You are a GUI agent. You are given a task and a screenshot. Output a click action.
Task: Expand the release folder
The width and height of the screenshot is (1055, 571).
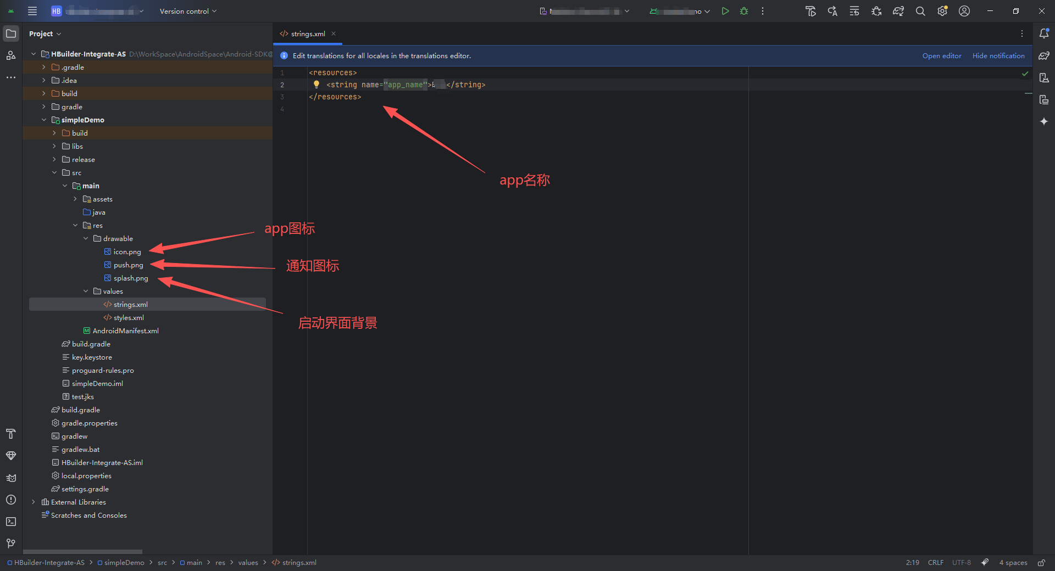[54, 159]
